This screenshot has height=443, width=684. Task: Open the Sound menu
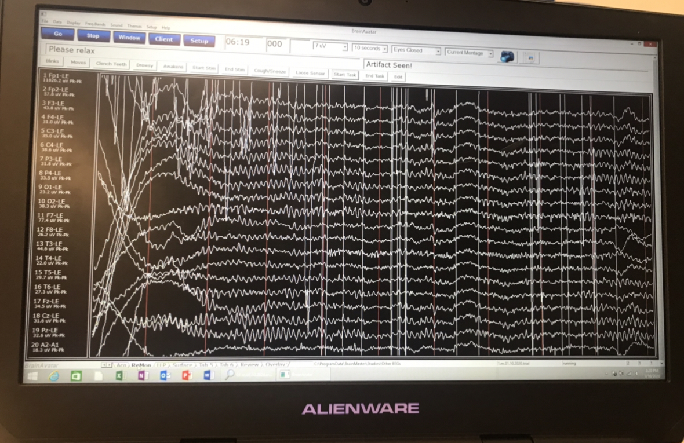116,25
